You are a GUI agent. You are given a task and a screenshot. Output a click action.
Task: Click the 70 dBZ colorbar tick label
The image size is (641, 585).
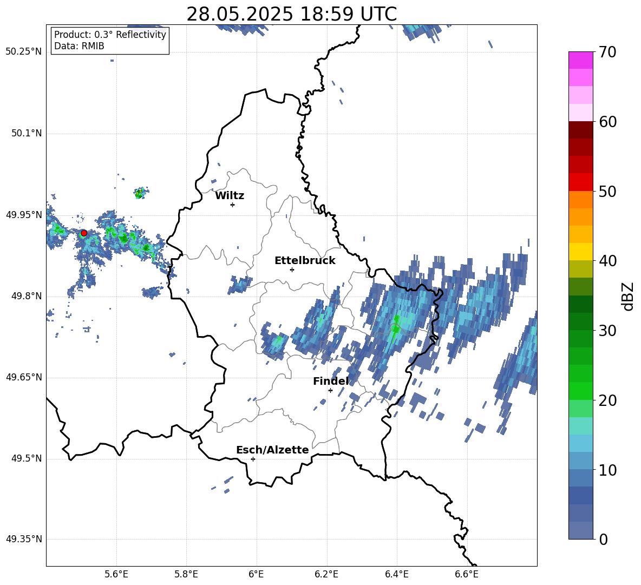coord(608,52)
